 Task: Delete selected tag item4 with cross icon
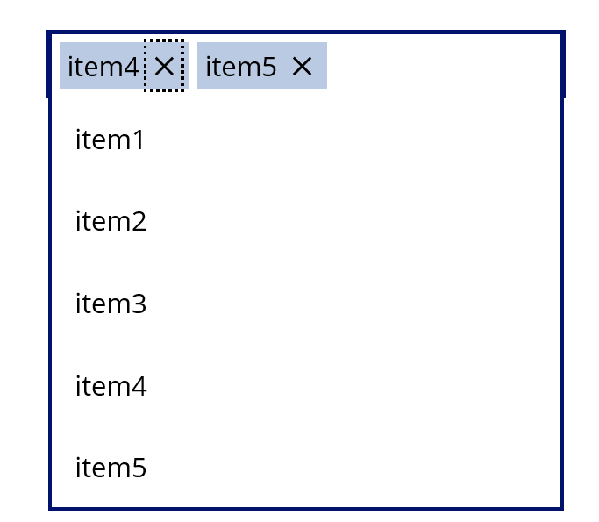(164, 66)
